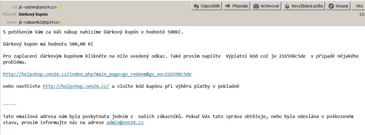
Task: Toggle star beside sender admin@zen24.cz
Action: pos(60,7)
